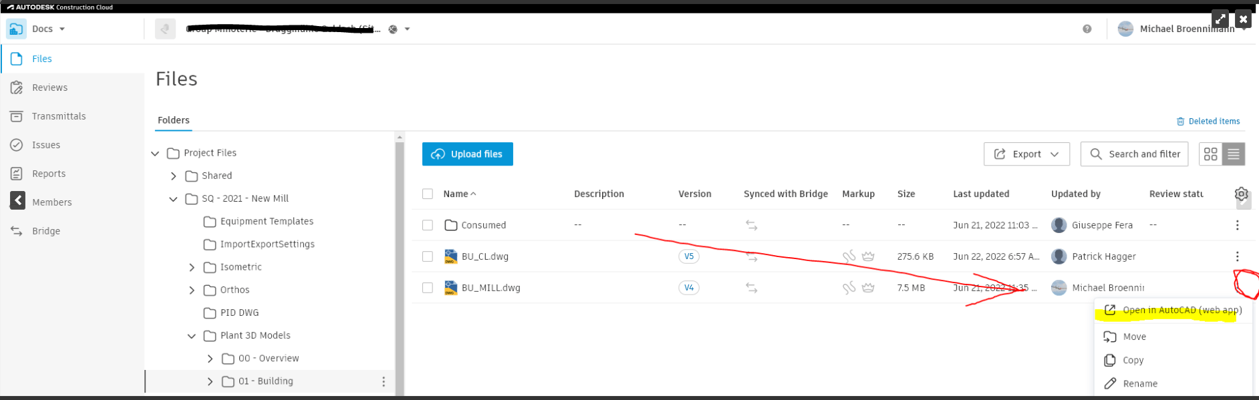Screen dimensions: 1259x400
Task: Collapse SQ - 2021 - New Mill folder
Action: click(x=174, y=199)
